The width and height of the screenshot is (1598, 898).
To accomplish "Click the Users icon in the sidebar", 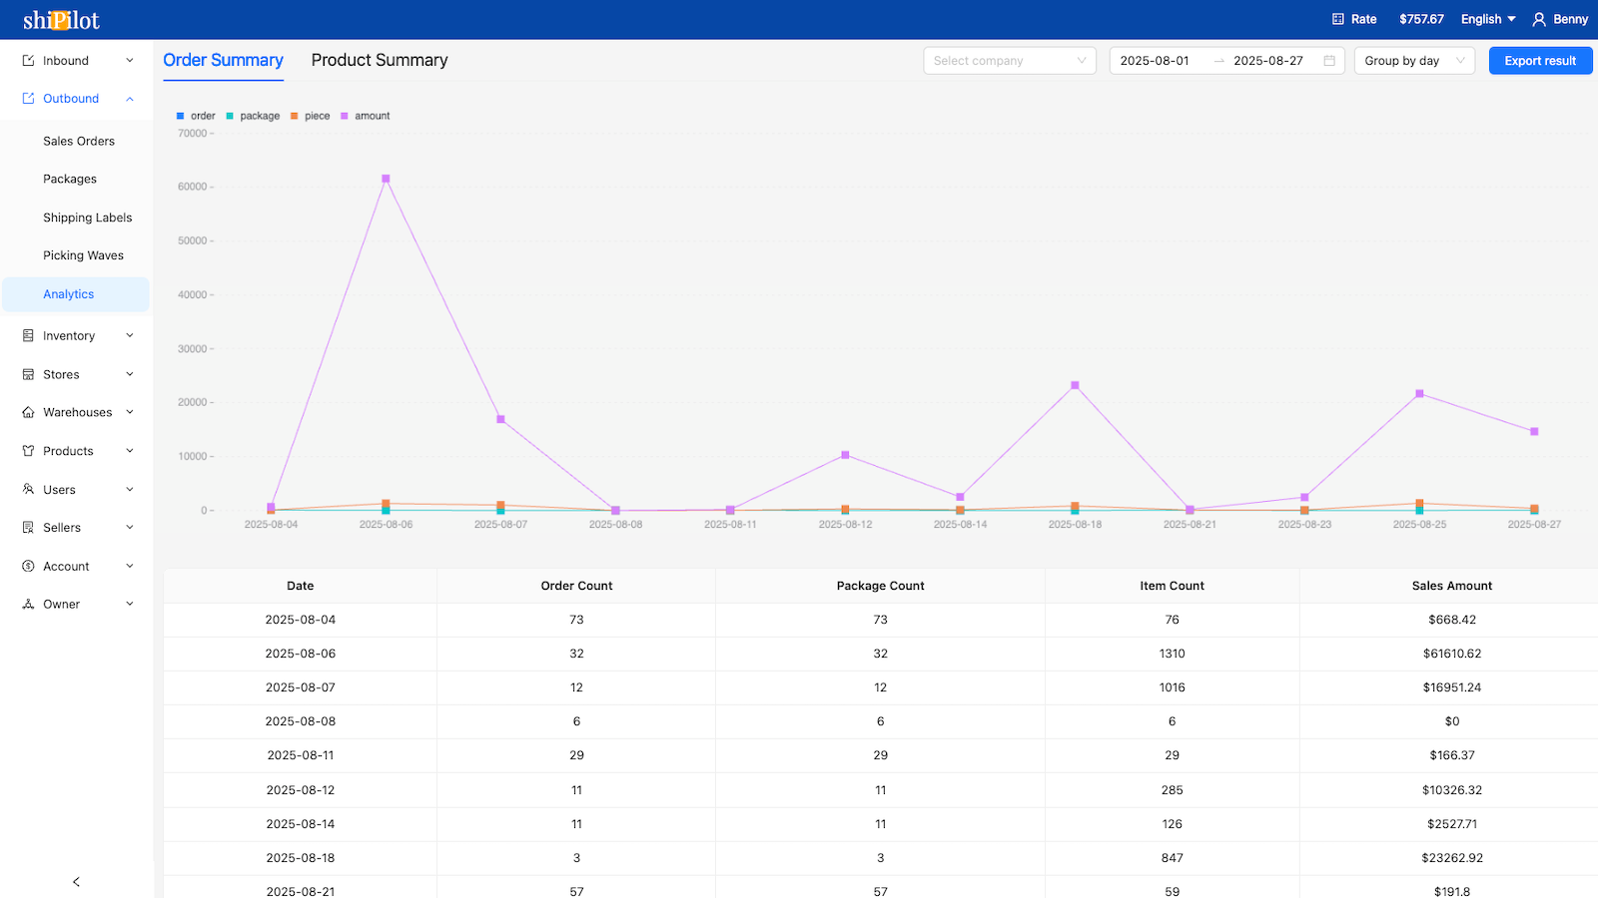I will point(27,489).
